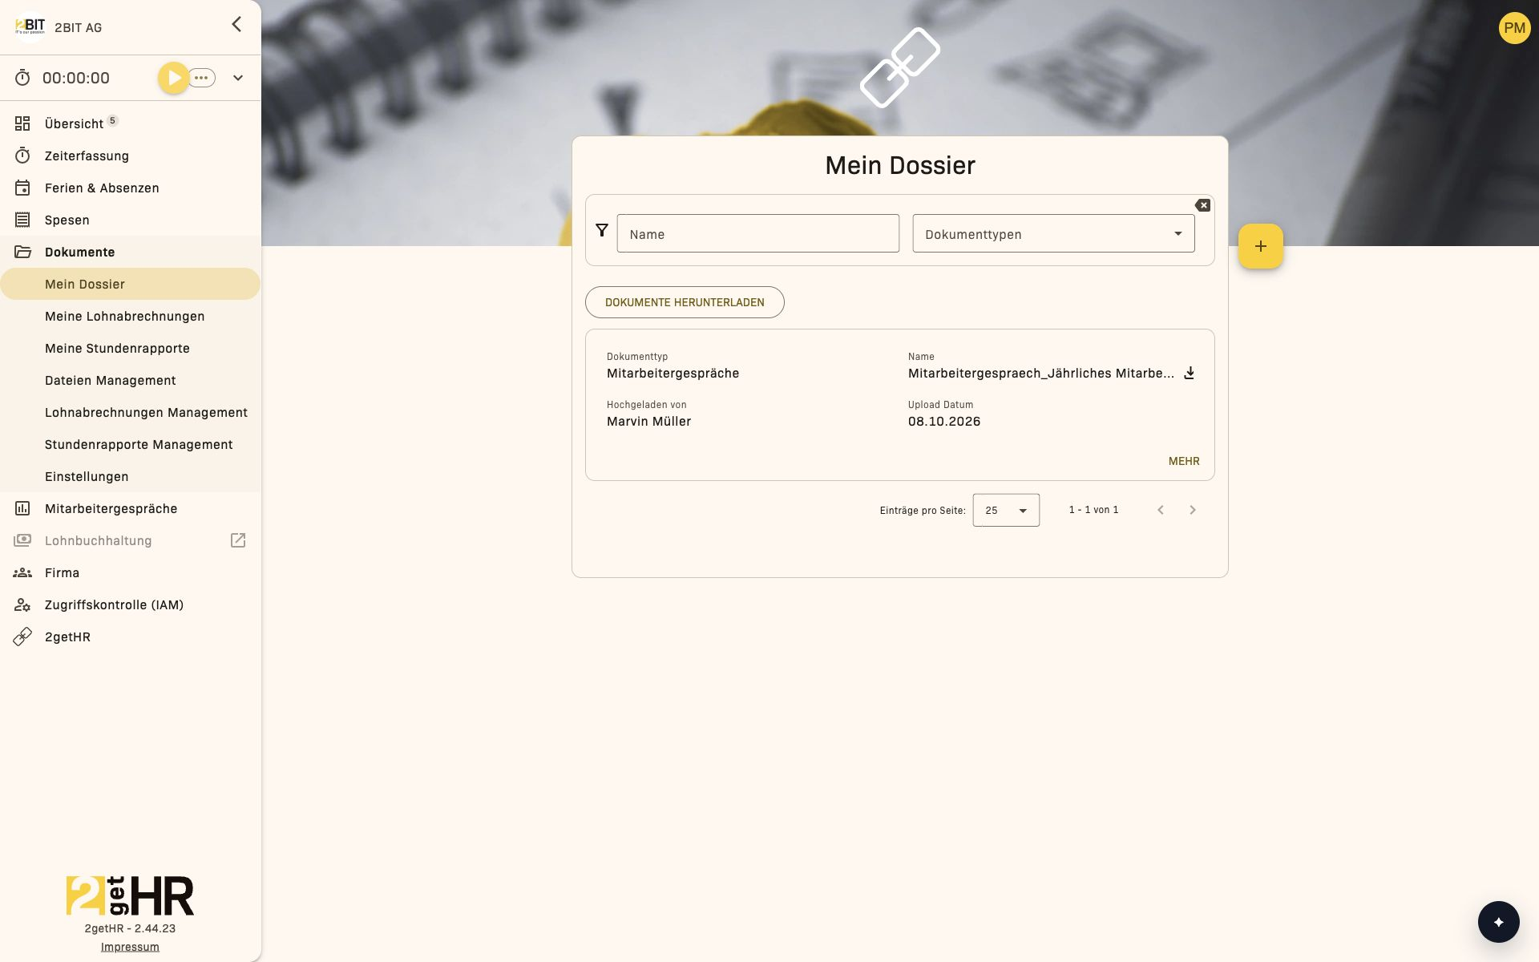This screenshot has height=962, width=1539.
Task: Open the PM user avatar menu
Action: (1514, 28)
